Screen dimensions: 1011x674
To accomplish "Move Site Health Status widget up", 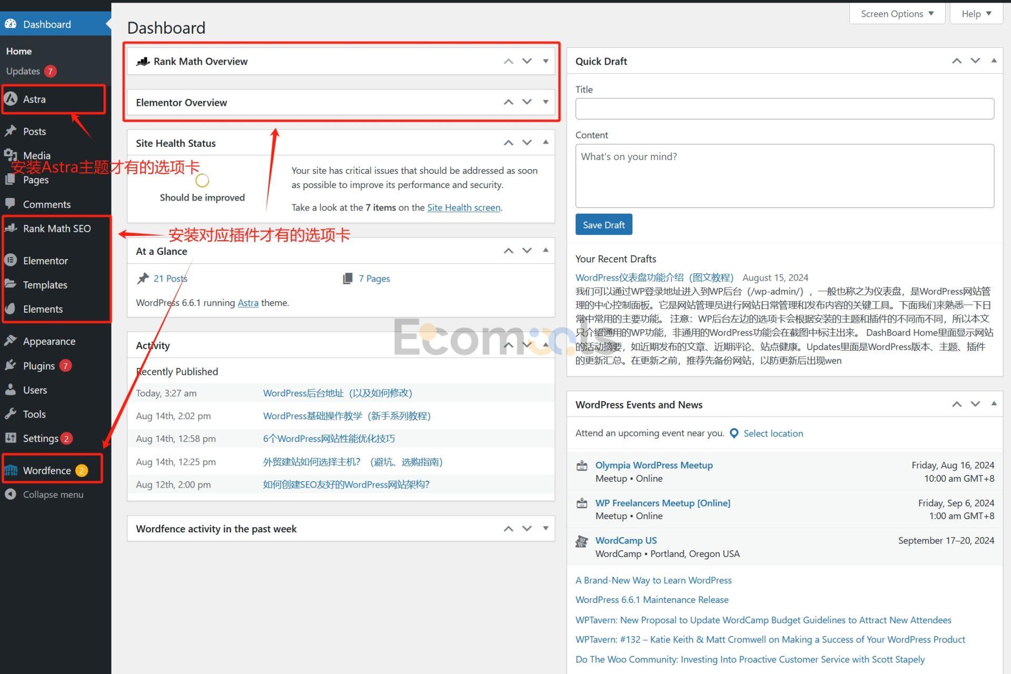I will pyautogui.click(x=508, y=143).
